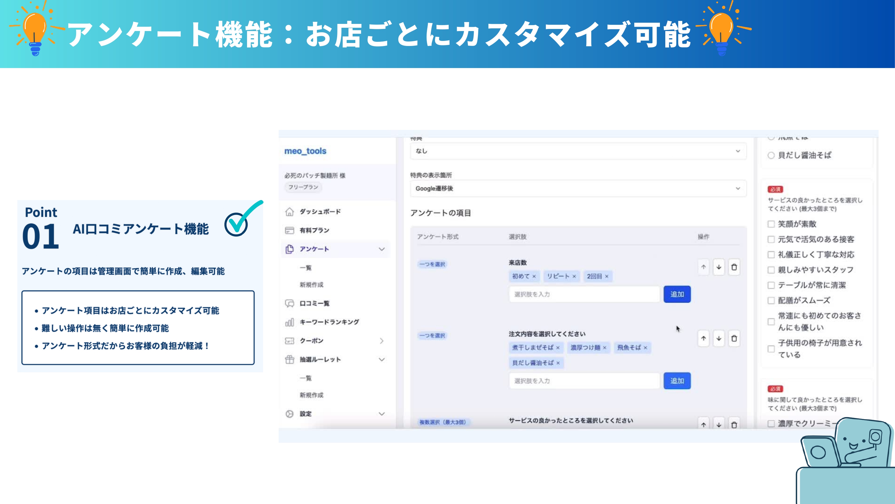Move 注文内容 item up with arrow
Screen dimensions: 895x504
click(x=703, y=338)
